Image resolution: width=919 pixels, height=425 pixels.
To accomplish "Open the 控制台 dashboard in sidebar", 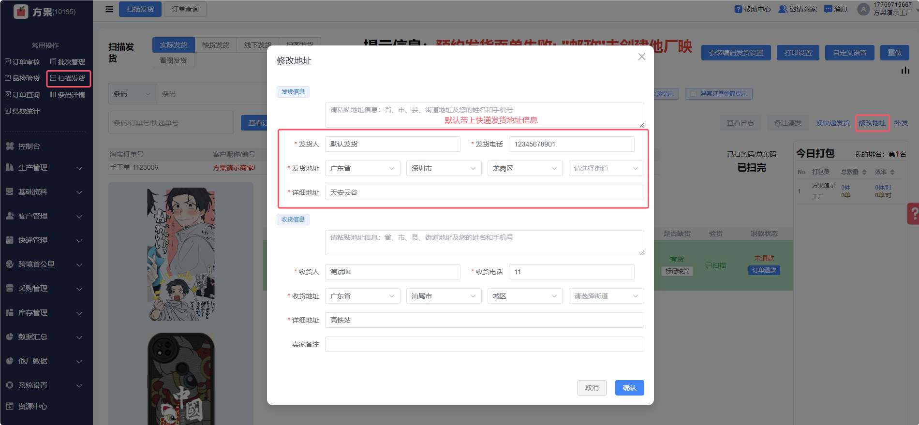I will point(29,146).
